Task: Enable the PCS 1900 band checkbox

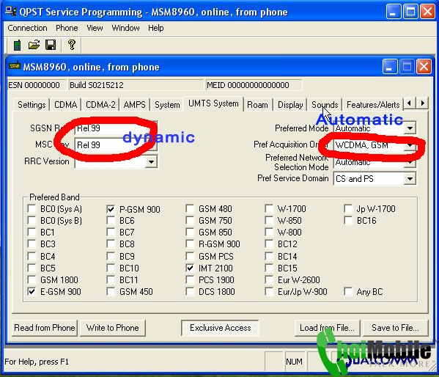Action: tap(190, 279)
